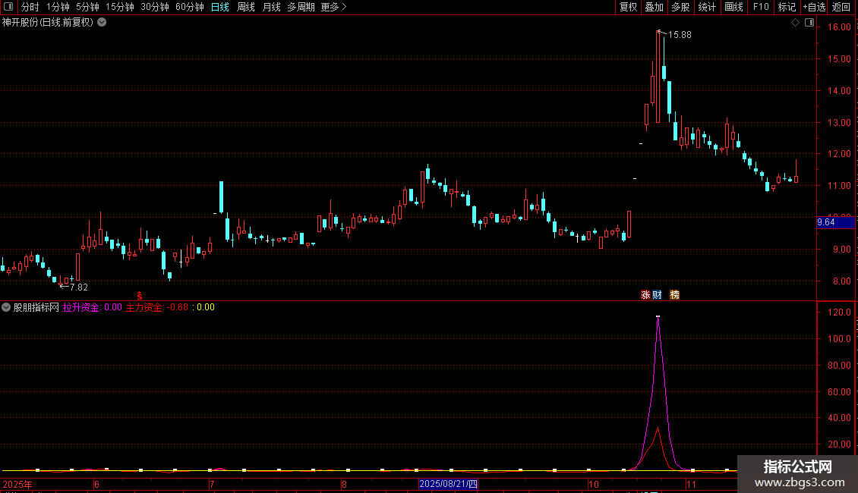This screenshot has height=493, width=858.
Task: Click the 15.88 high price label
Action: [x=680, y=35]
